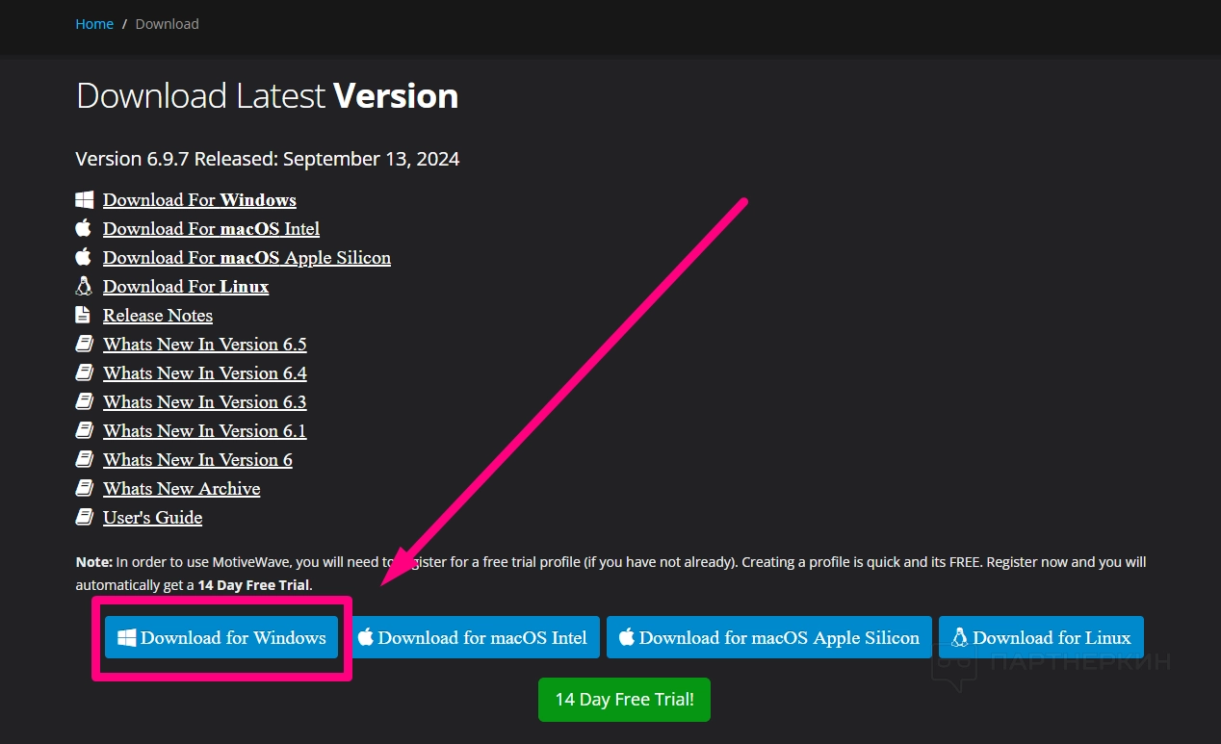
Task: Open the User's Guide link
Action: (153, 518)
